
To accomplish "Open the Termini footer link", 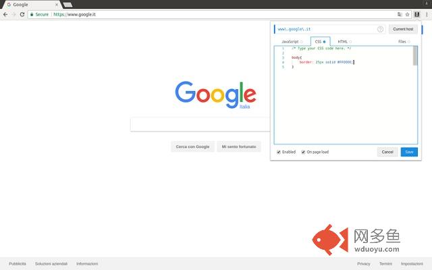I will pos(385,264).
